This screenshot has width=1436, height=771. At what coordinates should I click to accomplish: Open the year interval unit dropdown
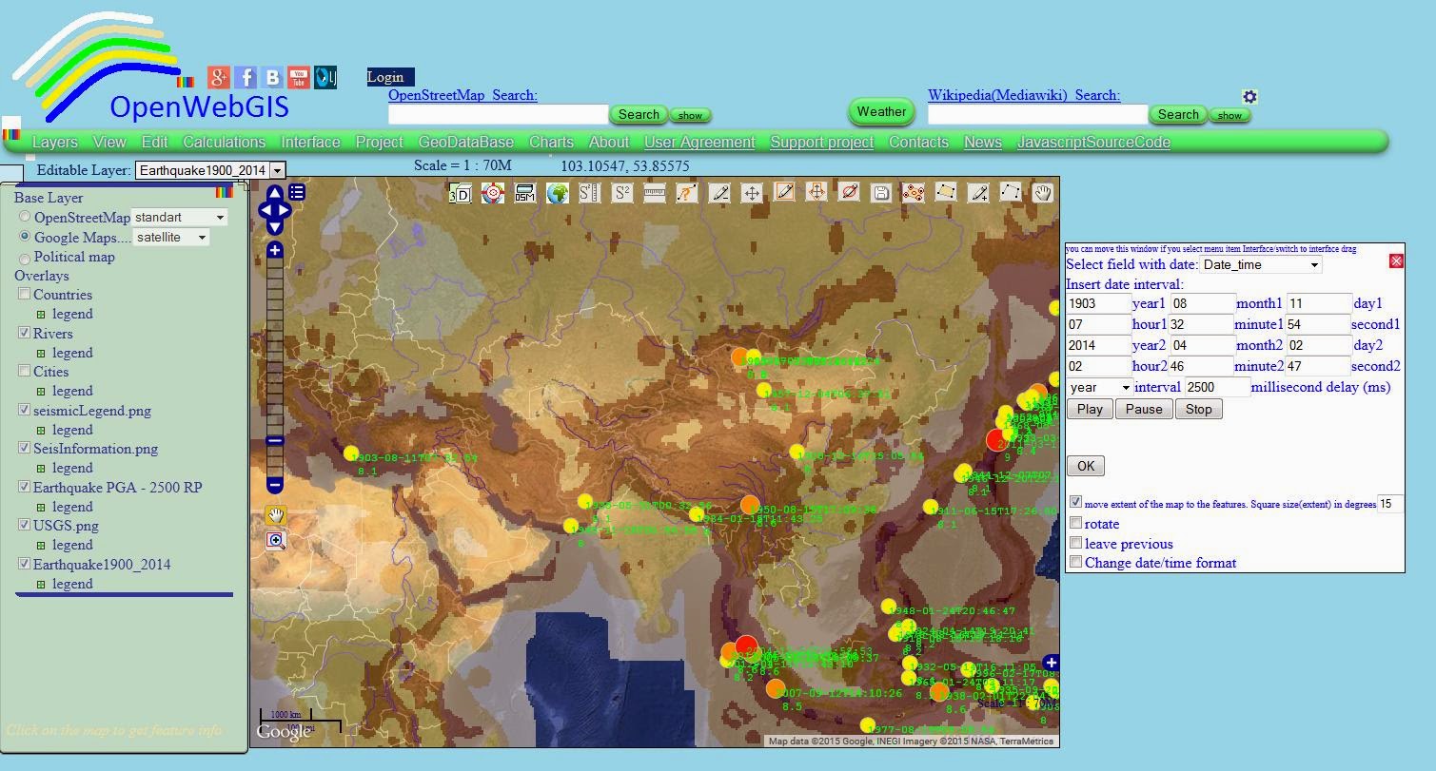click(x=1099, y=388)
